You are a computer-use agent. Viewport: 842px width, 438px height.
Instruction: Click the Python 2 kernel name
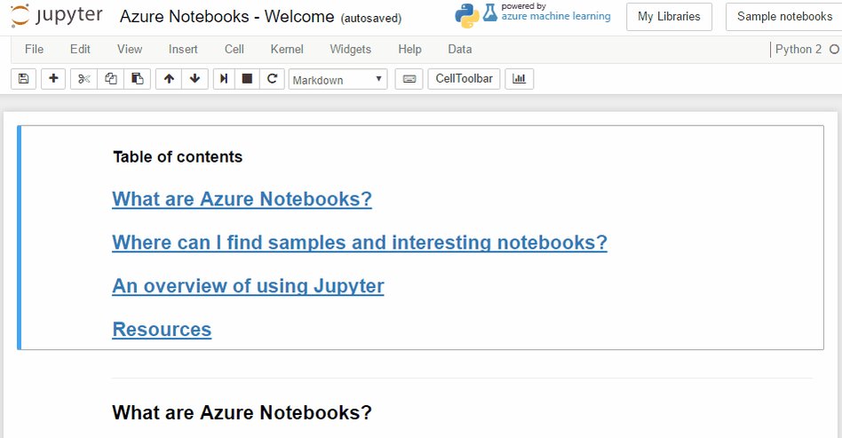click(x=798, y=50)
